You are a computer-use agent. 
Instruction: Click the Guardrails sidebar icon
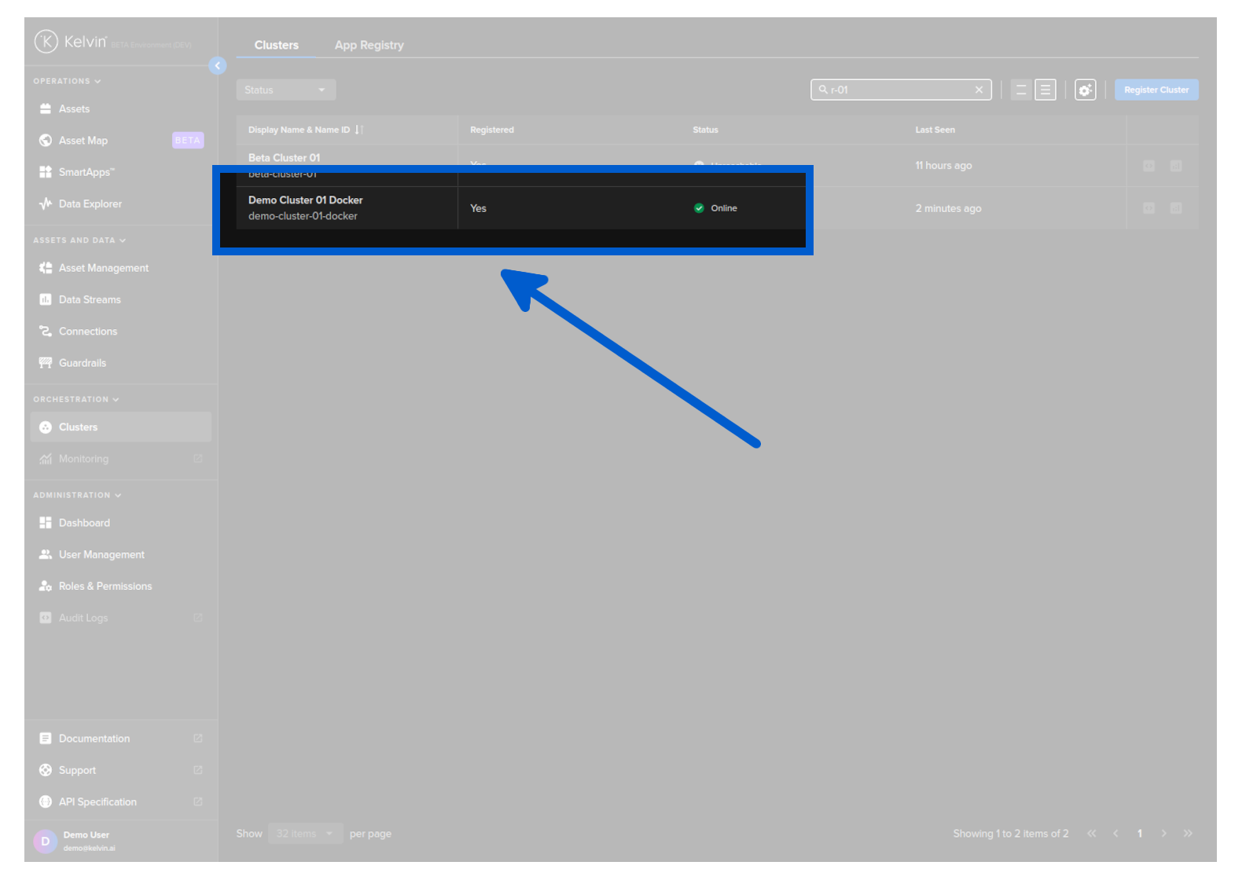(46, 363)
